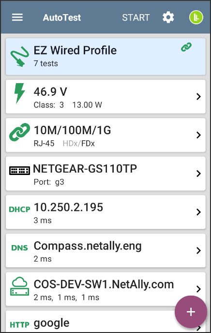This screenshot has width=211, height=333.
Task: Expand the 10M/100M/1G link chevron
Action: (198, 135)
